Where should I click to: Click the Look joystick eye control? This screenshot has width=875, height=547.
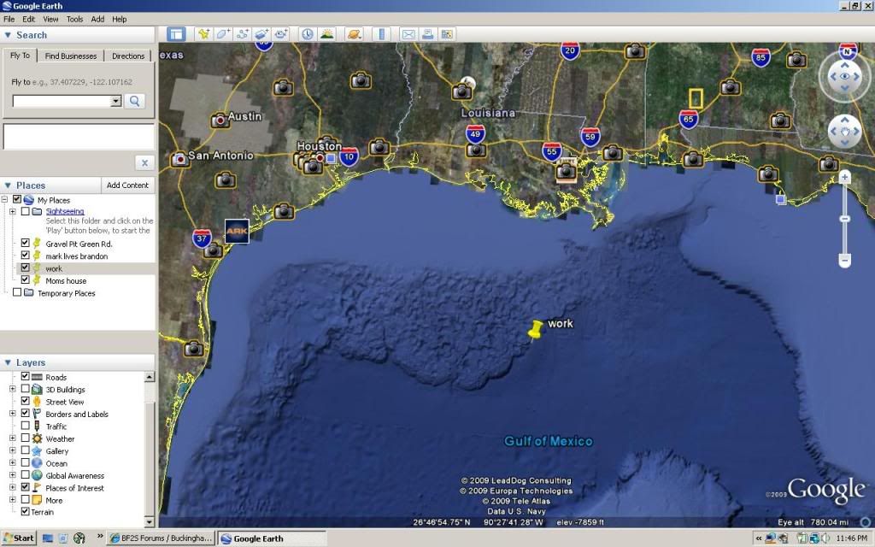coord(844,76)
